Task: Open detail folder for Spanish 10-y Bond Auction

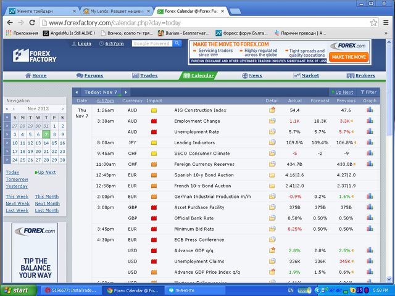Action: (x=272, y=175)
